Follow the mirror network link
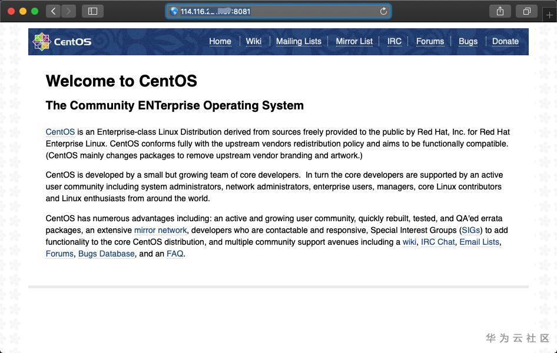Image resolution: width=557 pixels, height=353 pixels. click(x=160, y=230)
